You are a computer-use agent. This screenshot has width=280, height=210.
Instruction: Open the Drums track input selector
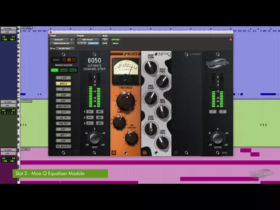tap(8, 29)
